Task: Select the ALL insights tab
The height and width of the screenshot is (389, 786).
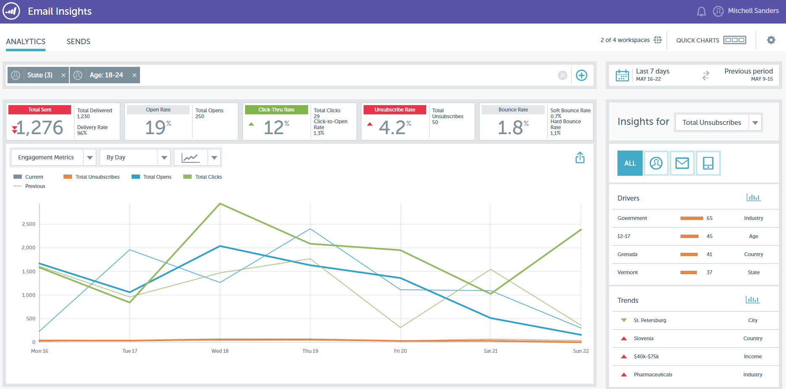Action: (630, 163)
